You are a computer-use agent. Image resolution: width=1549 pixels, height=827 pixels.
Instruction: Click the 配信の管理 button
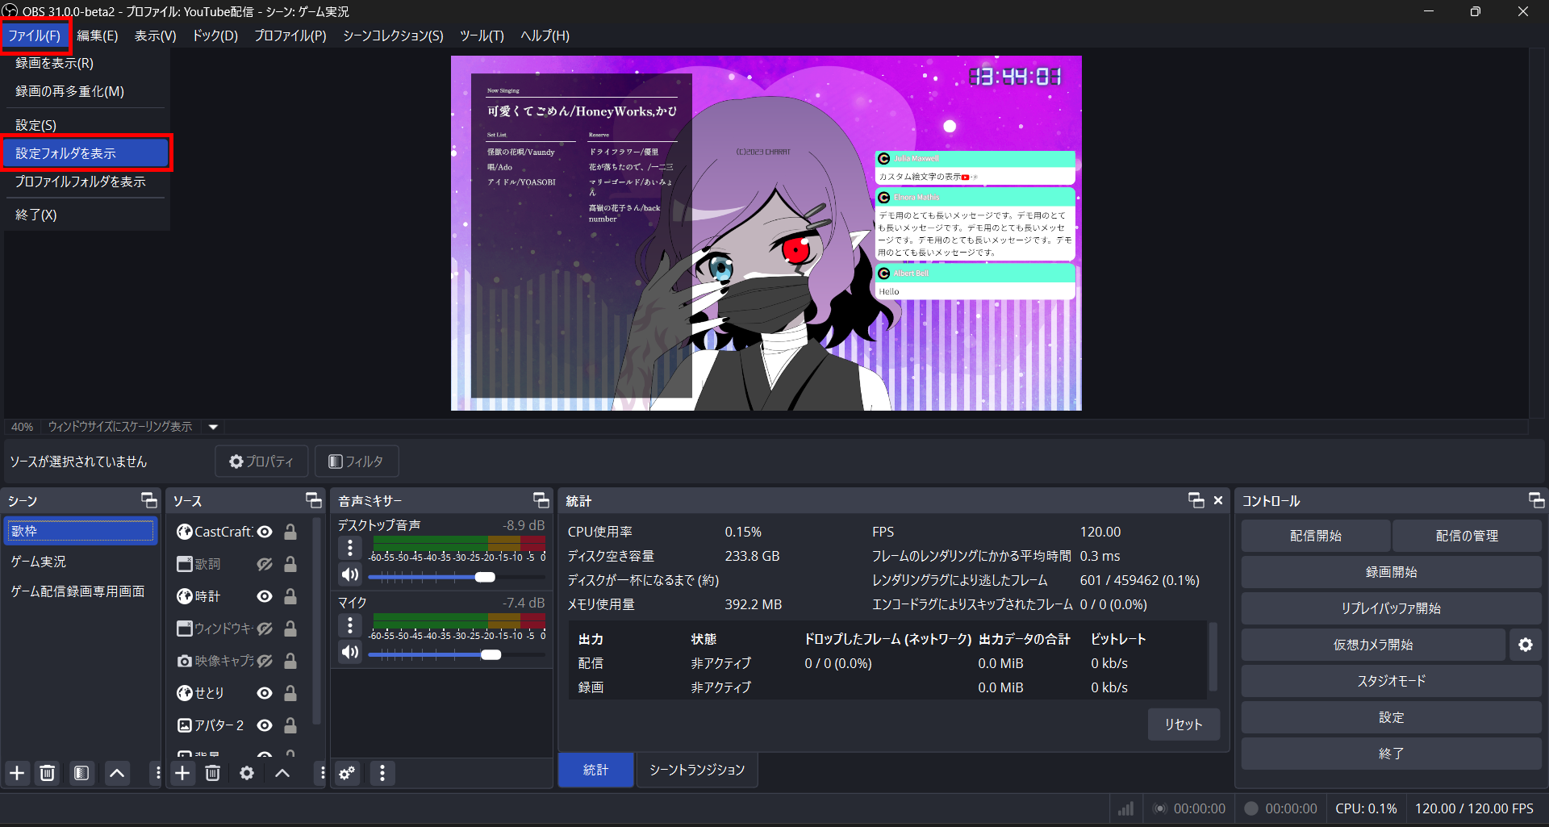point(1467,536)
